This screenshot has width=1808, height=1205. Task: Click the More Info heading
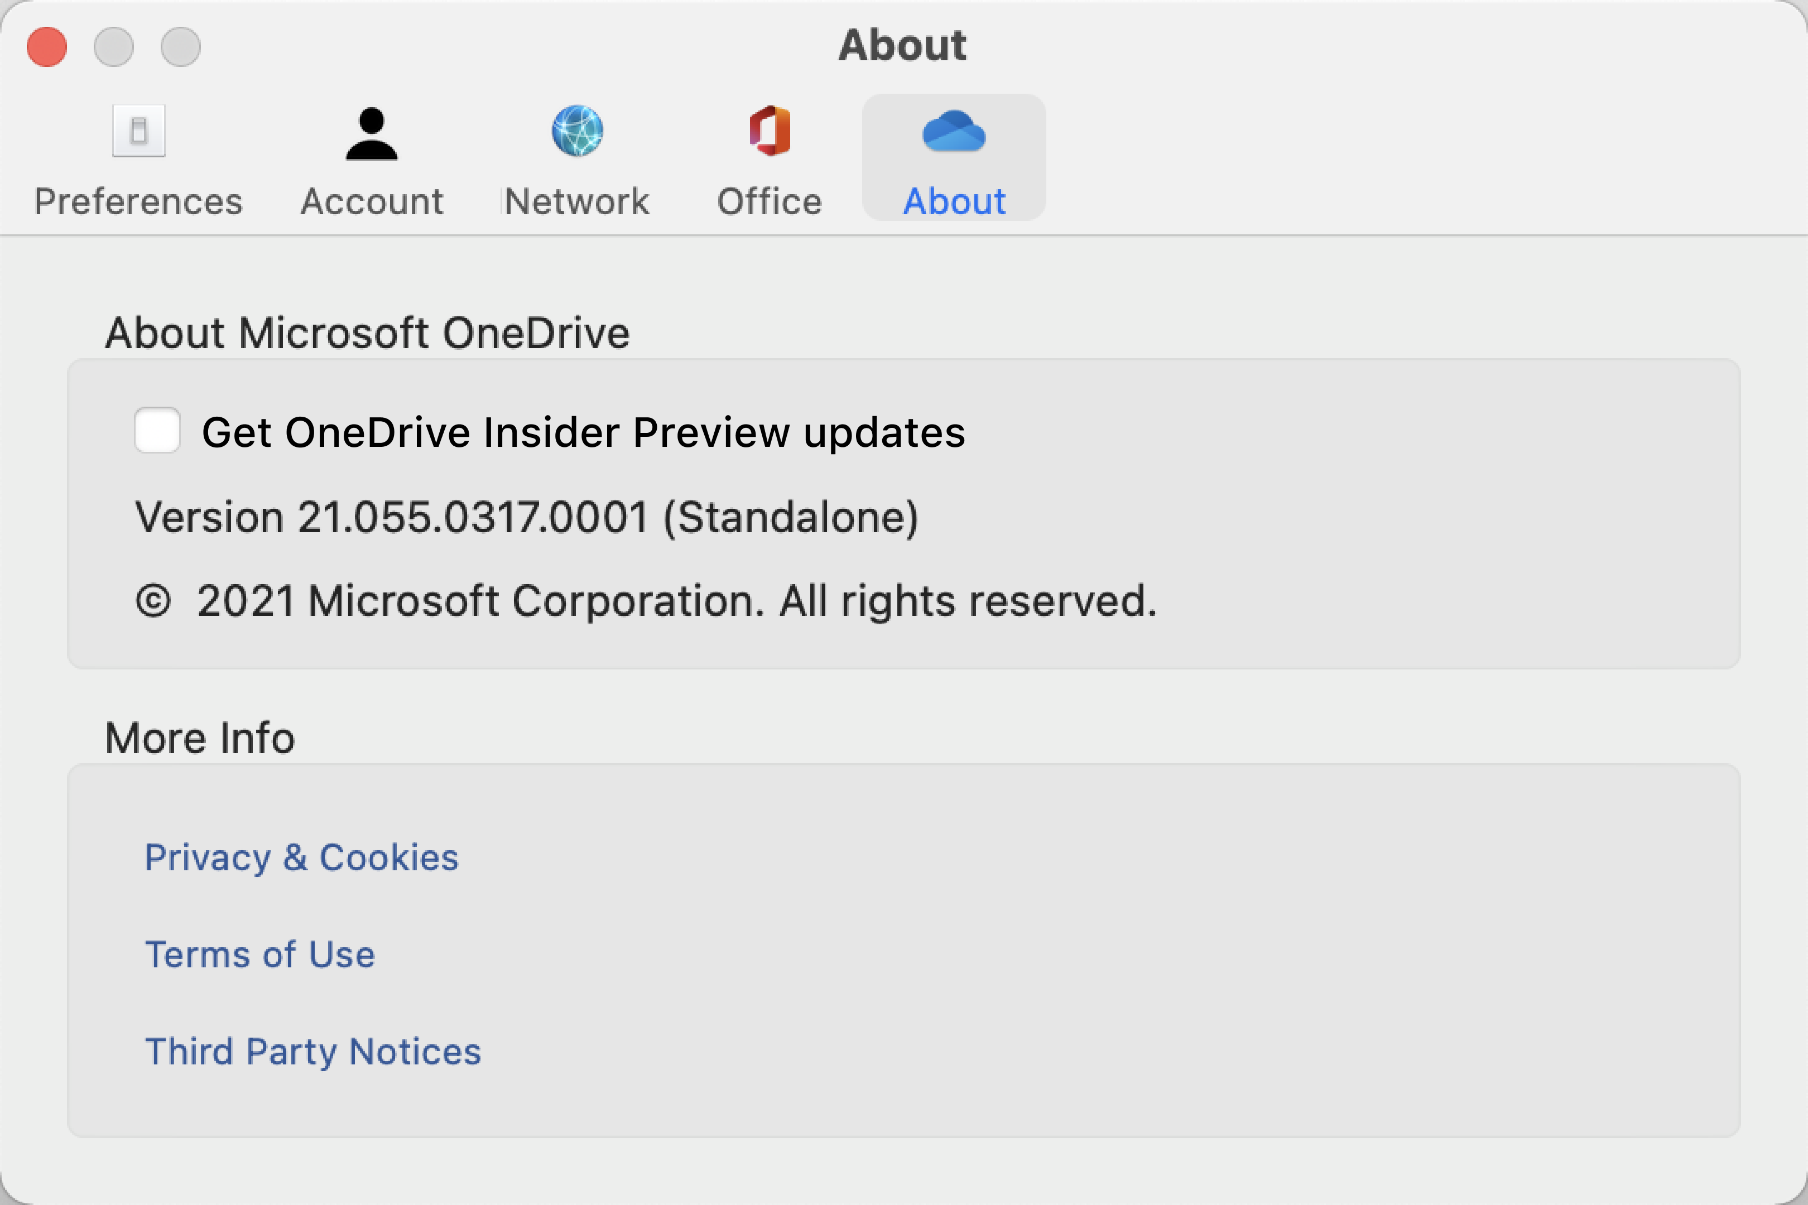coord(200,738)
